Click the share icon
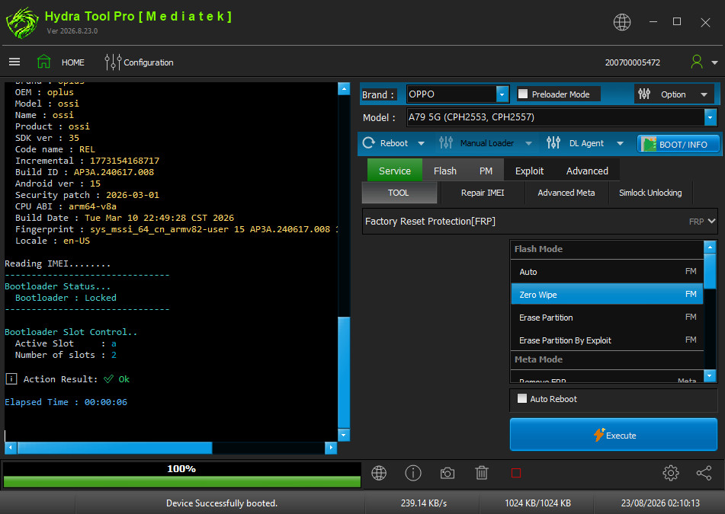Screen dimensions: 725x514 click(x=704, y=473)
